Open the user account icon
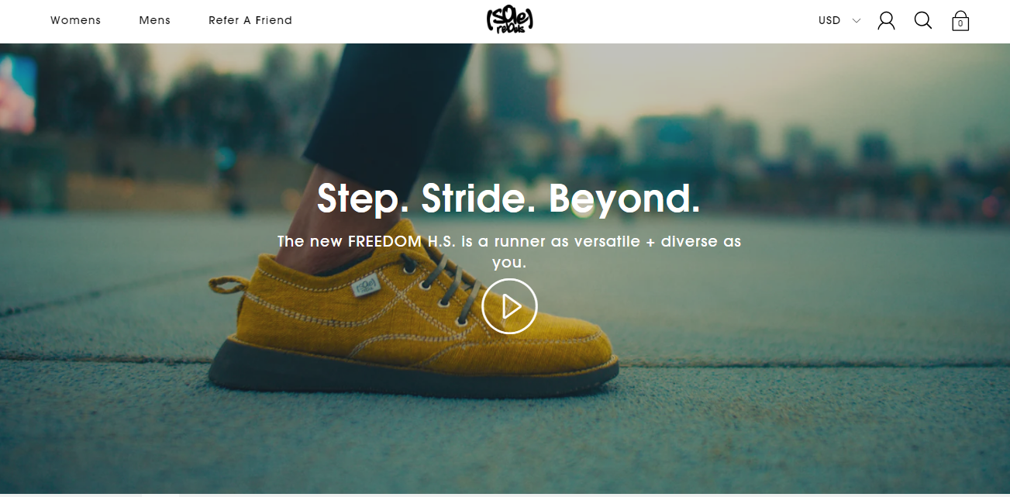This screenshot has height=497, width=1010. pos(886,20)
